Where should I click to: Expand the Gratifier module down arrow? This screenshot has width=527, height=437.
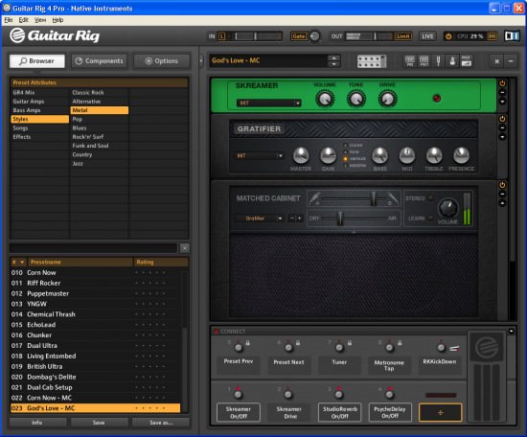(x=502, y=137)
